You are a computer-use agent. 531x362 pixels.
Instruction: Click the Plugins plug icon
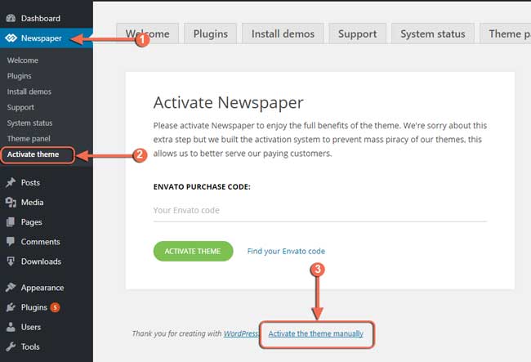(x=11, y=307)
